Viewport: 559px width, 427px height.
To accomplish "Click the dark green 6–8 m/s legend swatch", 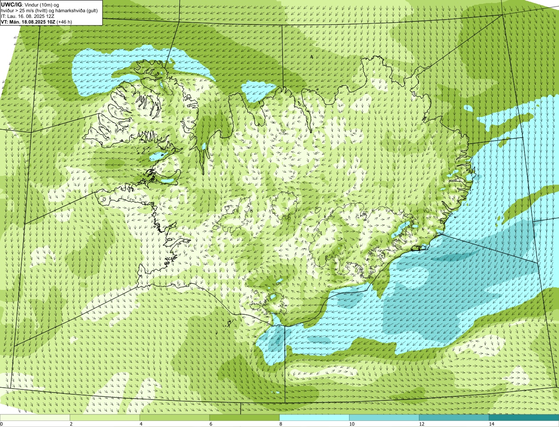I will point(245,417).
